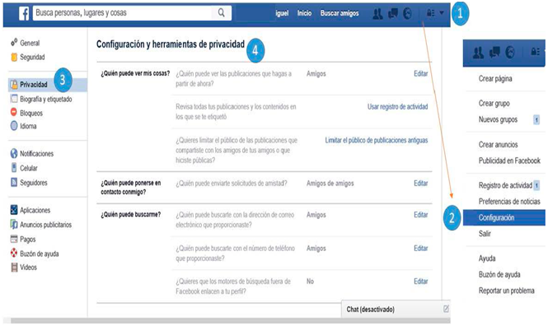
Task: Select Buzón de ayuda in dropdown menu
Action: point(499,275)
